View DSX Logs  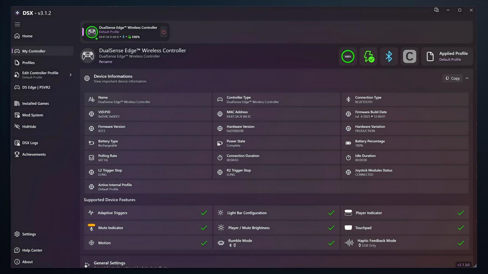[42, 143]
